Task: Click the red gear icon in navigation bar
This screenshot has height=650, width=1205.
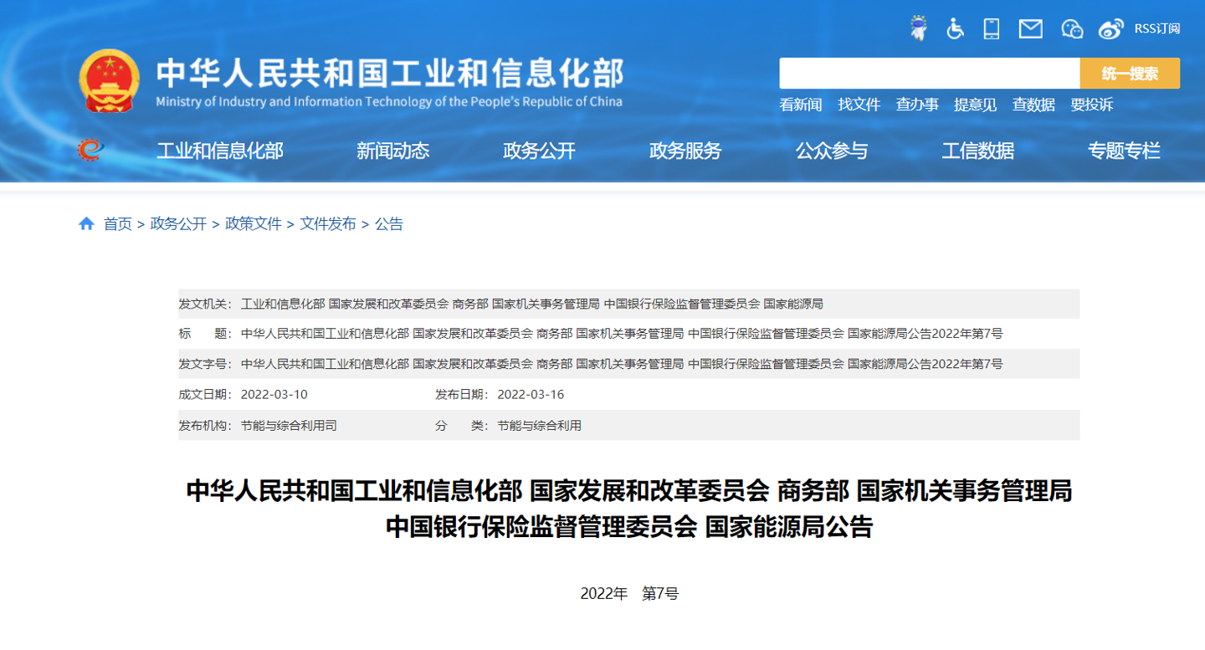Action: coord(90,150)
